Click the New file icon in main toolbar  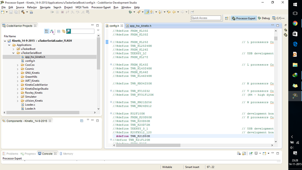[x=3, y=12]
